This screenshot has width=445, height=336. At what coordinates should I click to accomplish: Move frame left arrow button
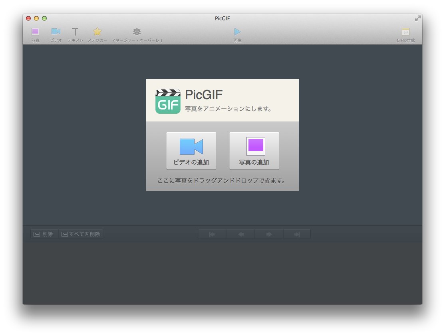(x=240, y=234)
